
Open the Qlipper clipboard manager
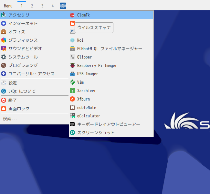tap(84, 57)
